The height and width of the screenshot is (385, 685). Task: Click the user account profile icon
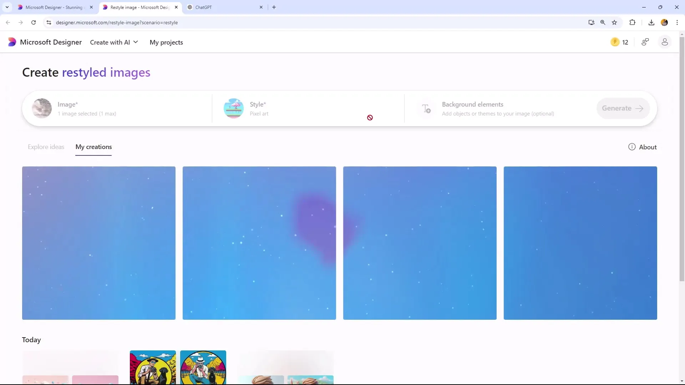pyautogui.click(x=665, y=42)
